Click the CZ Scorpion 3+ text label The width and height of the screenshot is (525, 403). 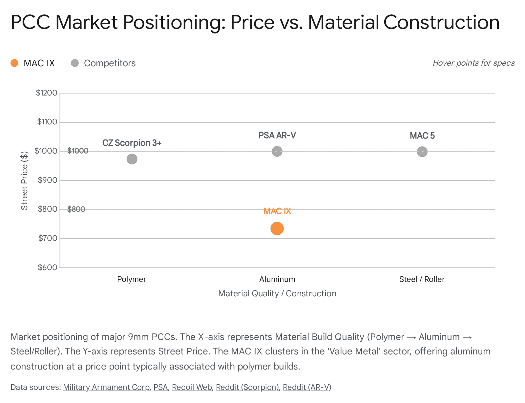point(132,143)
